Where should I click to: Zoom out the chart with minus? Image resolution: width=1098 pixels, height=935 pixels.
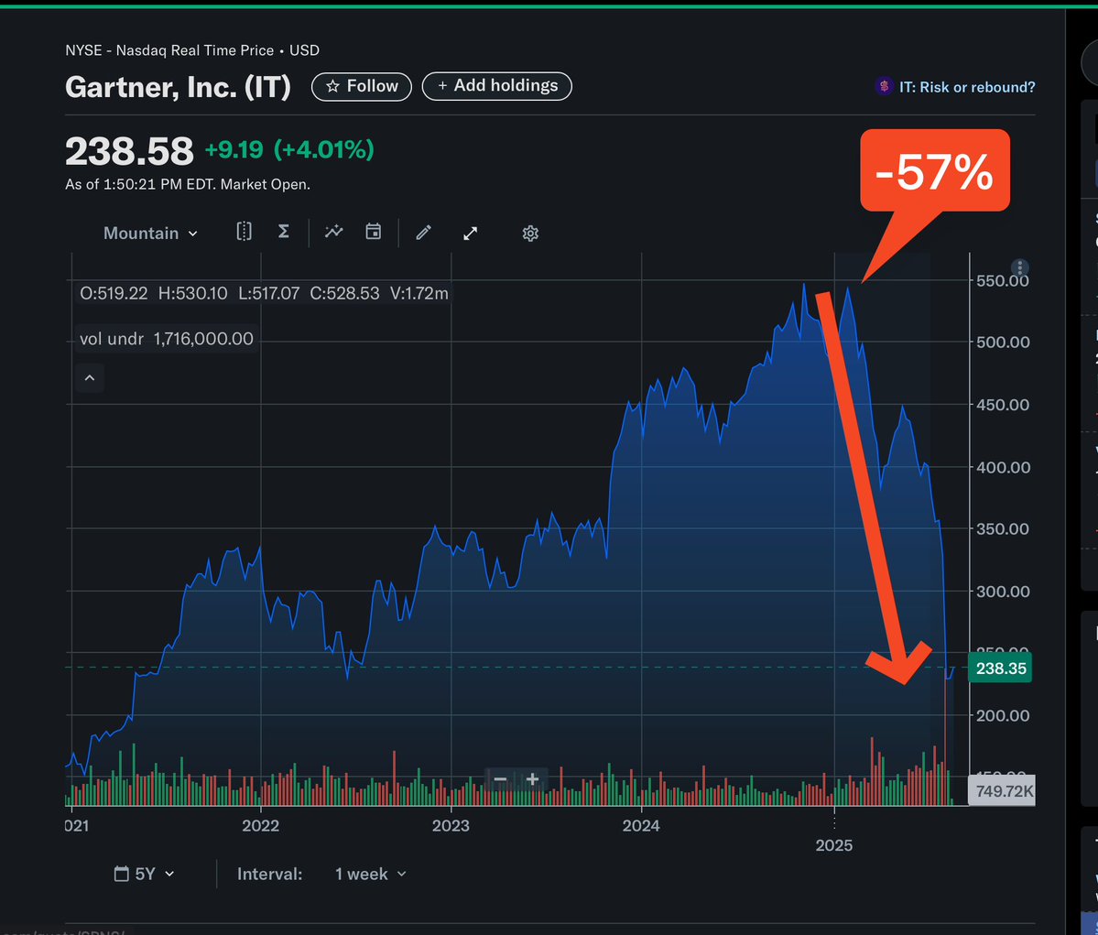500,778
